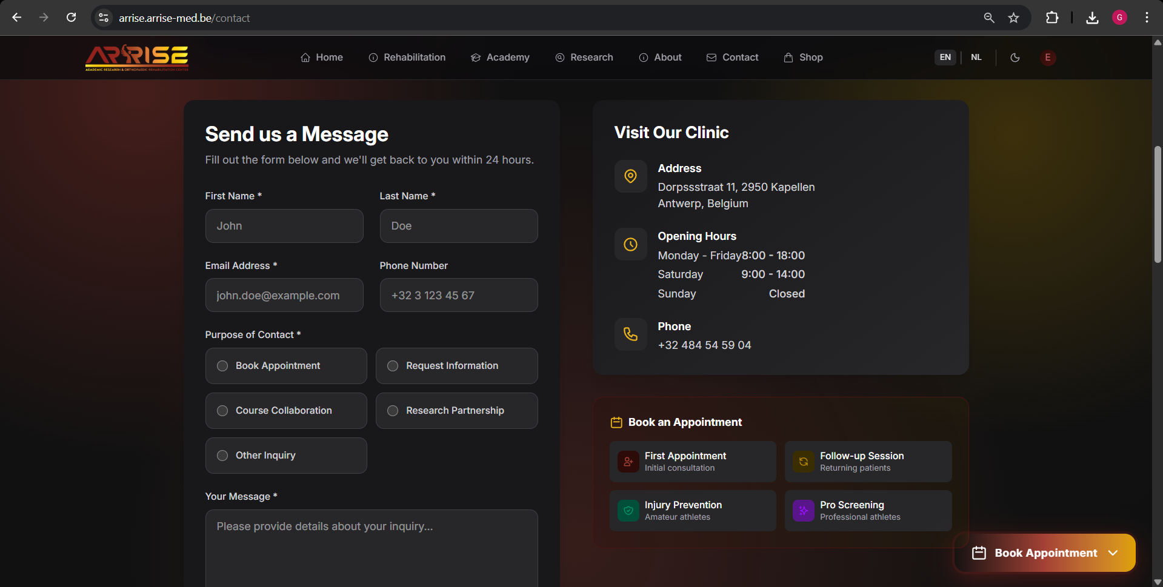
Task: Expand the floating Book Appointment chevron
Action: (x=1113, y=552)
